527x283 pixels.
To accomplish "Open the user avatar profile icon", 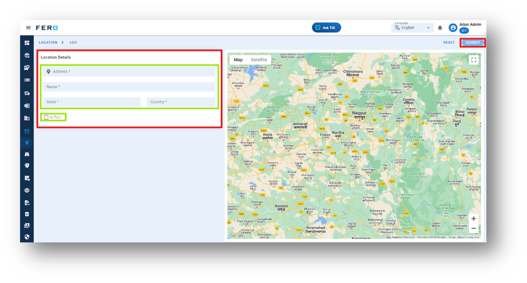I will [453, 28].
